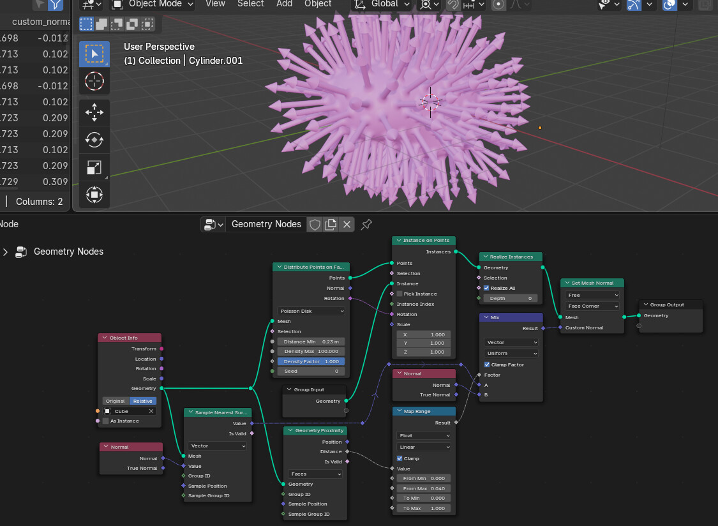Adjust Density Max value field
Image resolution: width=718 pixels, height=526 pixels.
[311, 352]
